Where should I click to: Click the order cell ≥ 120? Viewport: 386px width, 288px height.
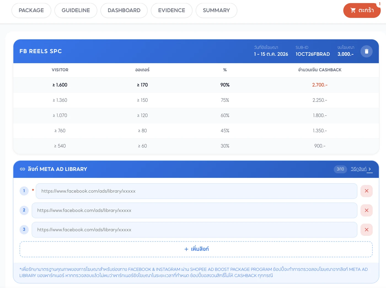142,115
